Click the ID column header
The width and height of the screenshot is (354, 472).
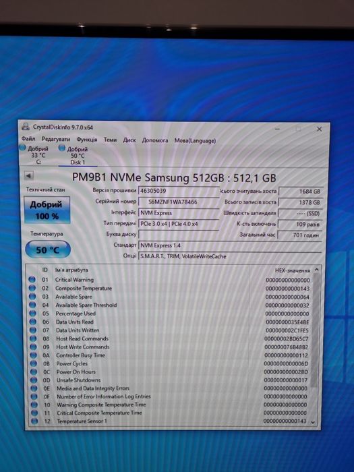[45, 270]
